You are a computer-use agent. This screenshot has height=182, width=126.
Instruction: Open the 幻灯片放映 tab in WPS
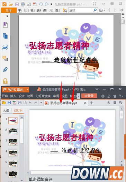point(43,96)
